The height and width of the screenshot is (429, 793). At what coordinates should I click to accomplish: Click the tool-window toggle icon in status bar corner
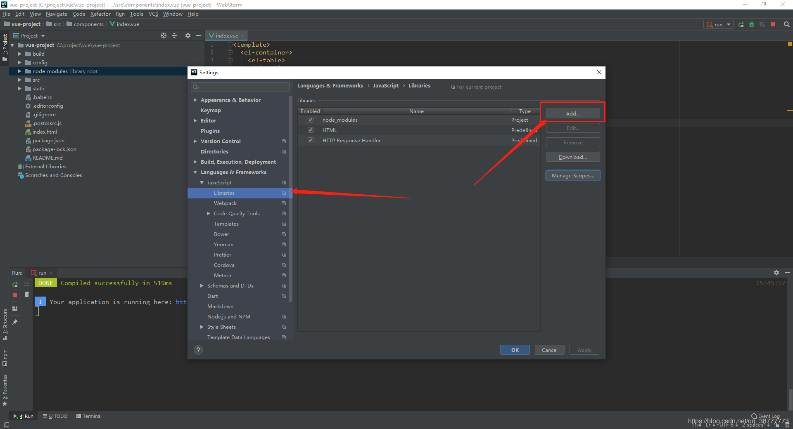tap(6, 425)
